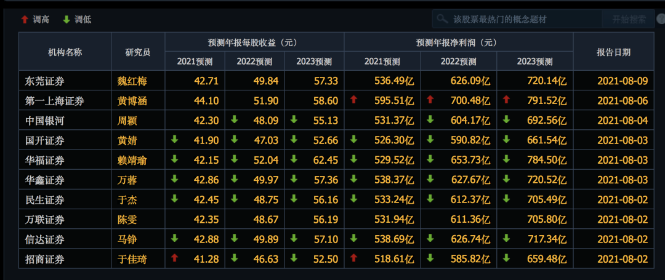Open analyst 魏红梅 profile link
The image size is (665, 280).
click(x=132, y=81)
